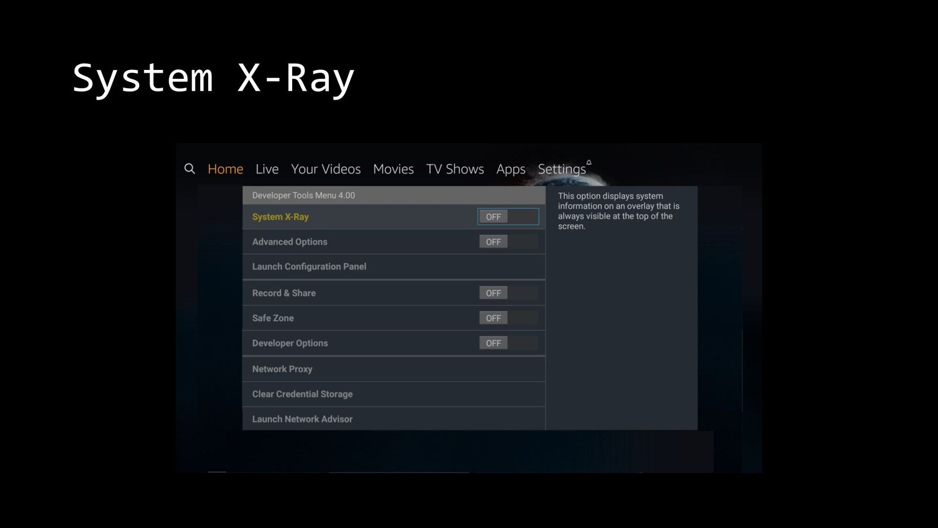Enable the Advanced Options toggle
The image size is (938, 528).
point(508,242)
